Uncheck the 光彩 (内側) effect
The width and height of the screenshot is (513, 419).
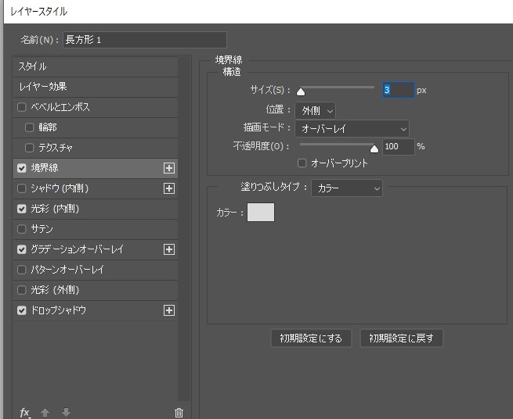tap(22, 209)
